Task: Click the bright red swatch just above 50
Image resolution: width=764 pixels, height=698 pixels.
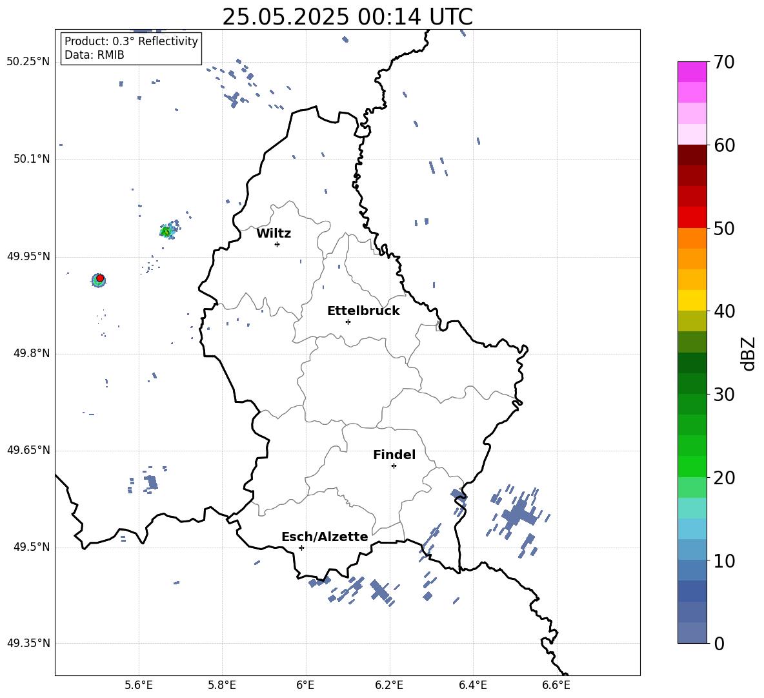Action: [x=692, y=218]
